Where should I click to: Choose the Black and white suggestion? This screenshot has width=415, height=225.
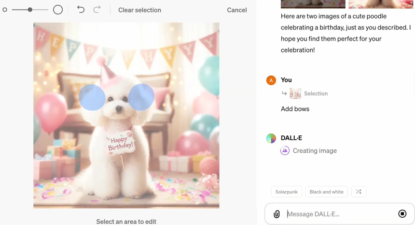pyautogui.click(x=326, y=192)
